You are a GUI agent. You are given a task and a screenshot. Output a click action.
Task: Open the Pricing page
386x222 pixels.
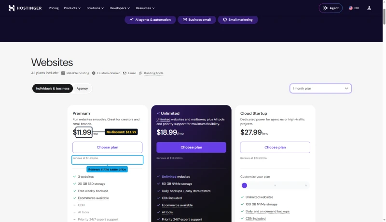pos(54,8)
